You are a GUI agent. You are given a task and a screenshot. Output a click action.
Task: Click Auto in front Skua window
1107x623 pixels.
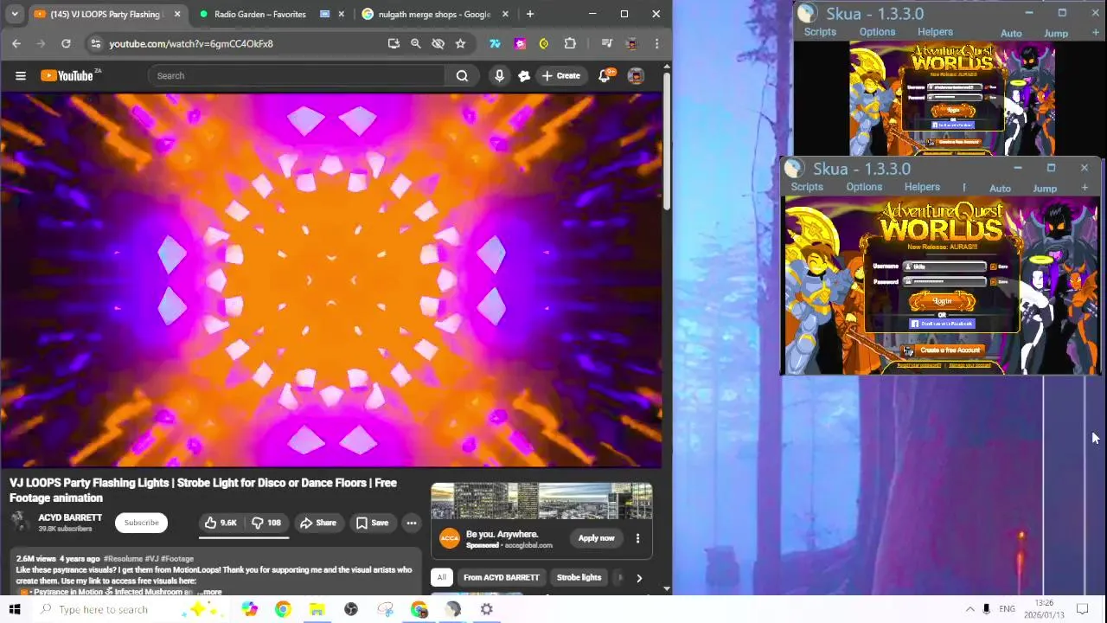(x=1000, y=189)
